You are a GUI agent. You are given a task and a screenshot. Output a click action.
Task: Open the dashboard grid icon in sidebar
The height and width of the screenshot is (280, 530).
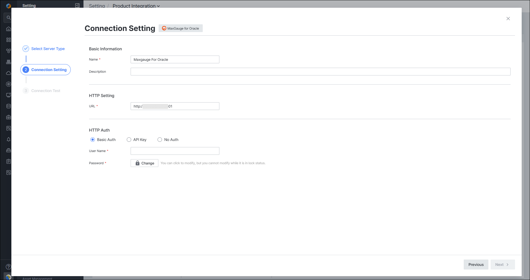[x=9, y=40]
